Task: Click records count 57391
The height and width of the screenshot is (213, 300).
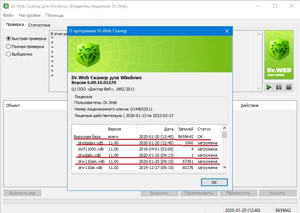Action: [x=188, y=161]
